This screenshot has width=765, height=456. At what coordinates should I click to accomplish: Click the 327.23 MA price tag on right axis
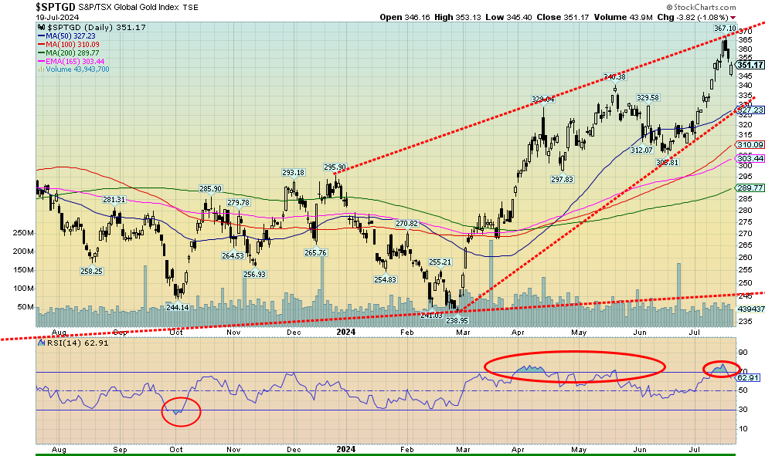[748, 110]
